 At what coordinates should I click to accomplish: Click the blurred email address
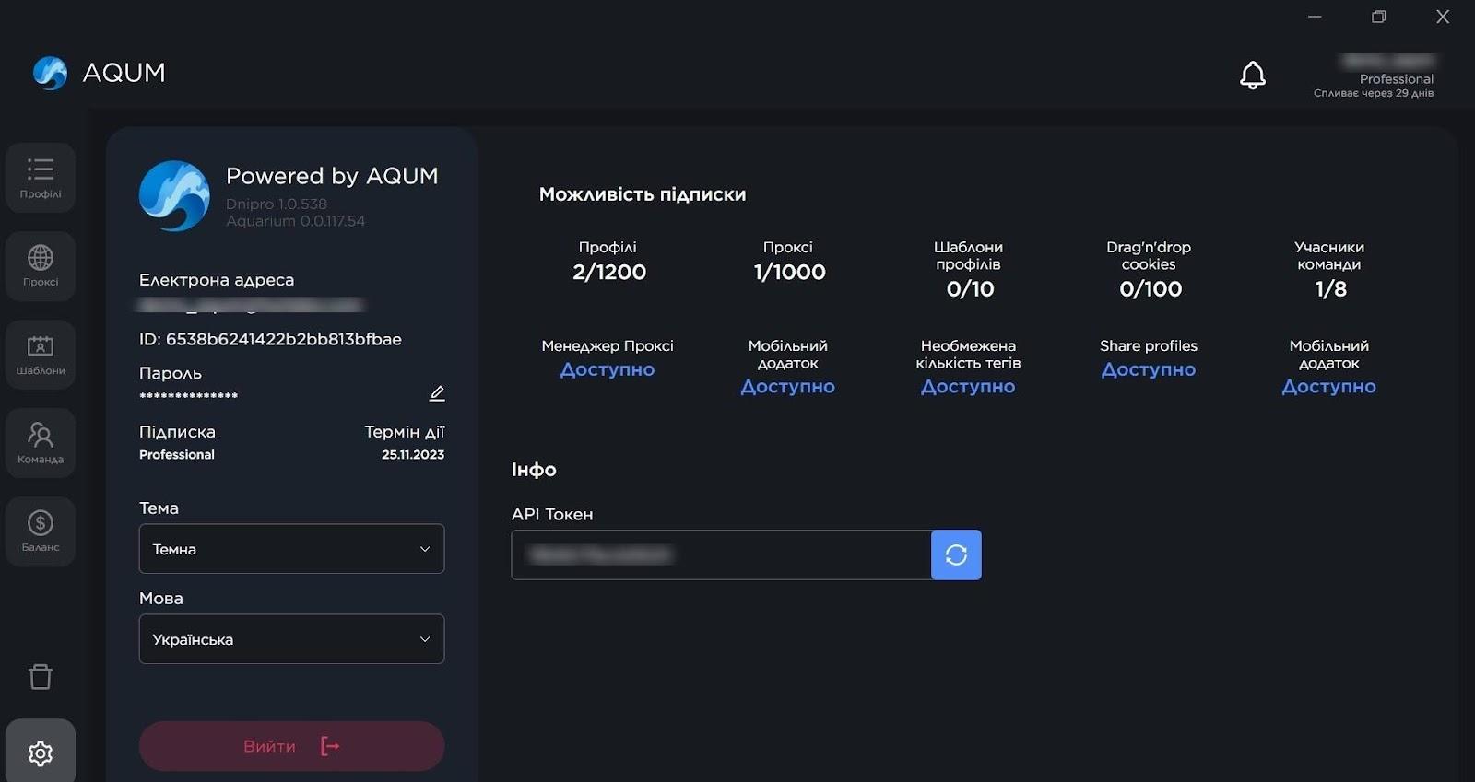pyautogui.click(x=251, y=305)
